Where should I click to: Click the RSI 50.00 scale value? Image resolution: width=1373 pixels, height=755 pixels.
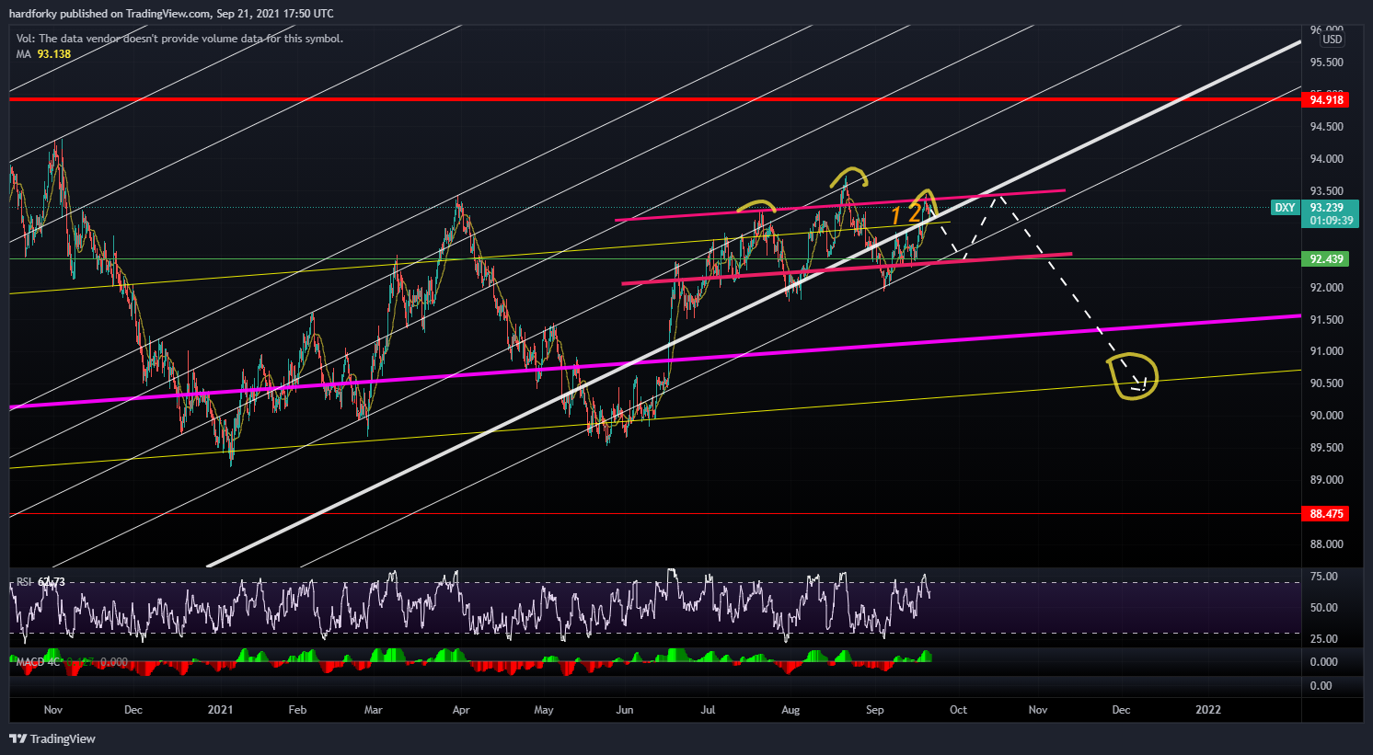click(x=1323, y=608)
